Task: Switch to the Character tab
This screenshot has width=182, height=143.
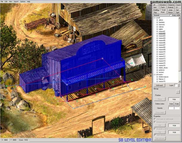Action: coord(171,5)
